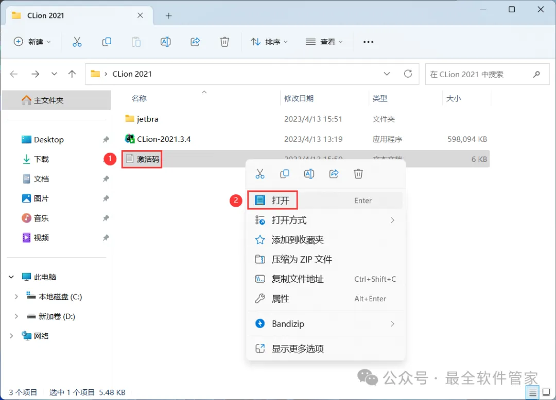Select the 主文件夹 sidebar item
The image size is (556, 400).
(x=57, y=100)
